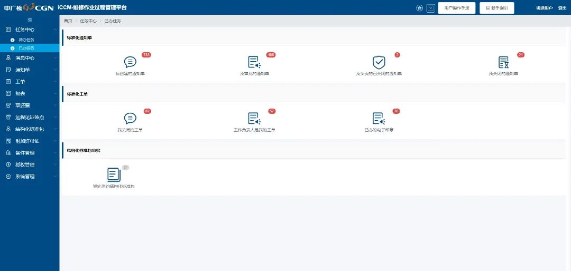Open 我关闭的工单 chat bubble icon
Screen dimensions: 571x271
[130, 119]
